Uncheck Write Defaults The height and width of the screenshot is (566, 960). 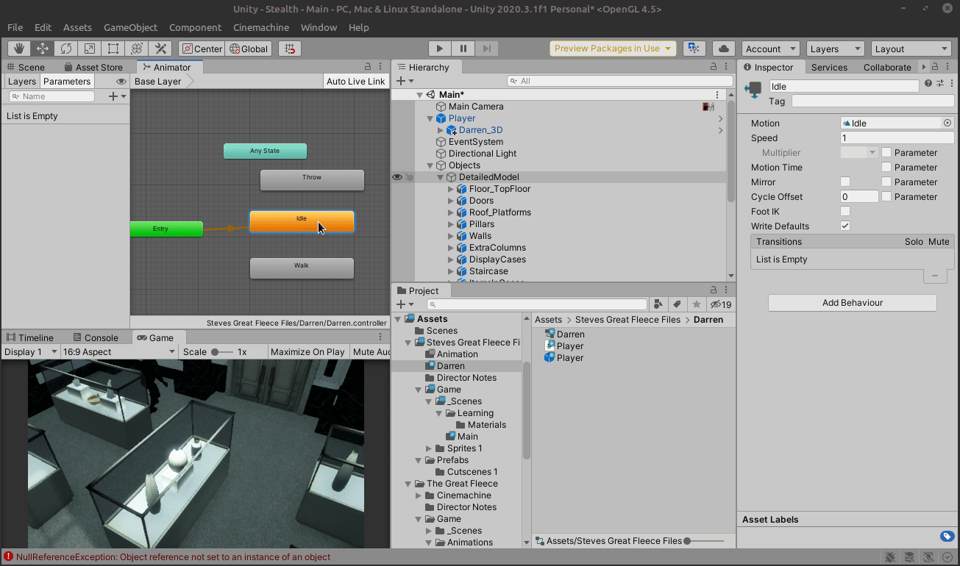click(x=845, y=226)
